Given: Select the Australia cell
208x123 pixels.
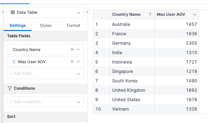Looking at the screenshot, I should point(132,24).
